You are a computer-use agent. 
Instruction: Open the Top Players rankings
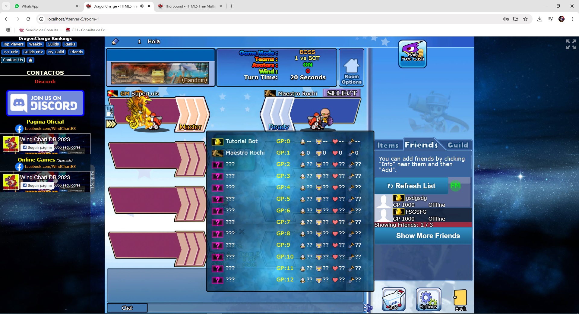13,44
